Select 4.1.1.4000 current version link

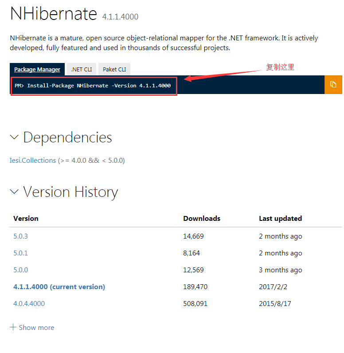[59, 287]
